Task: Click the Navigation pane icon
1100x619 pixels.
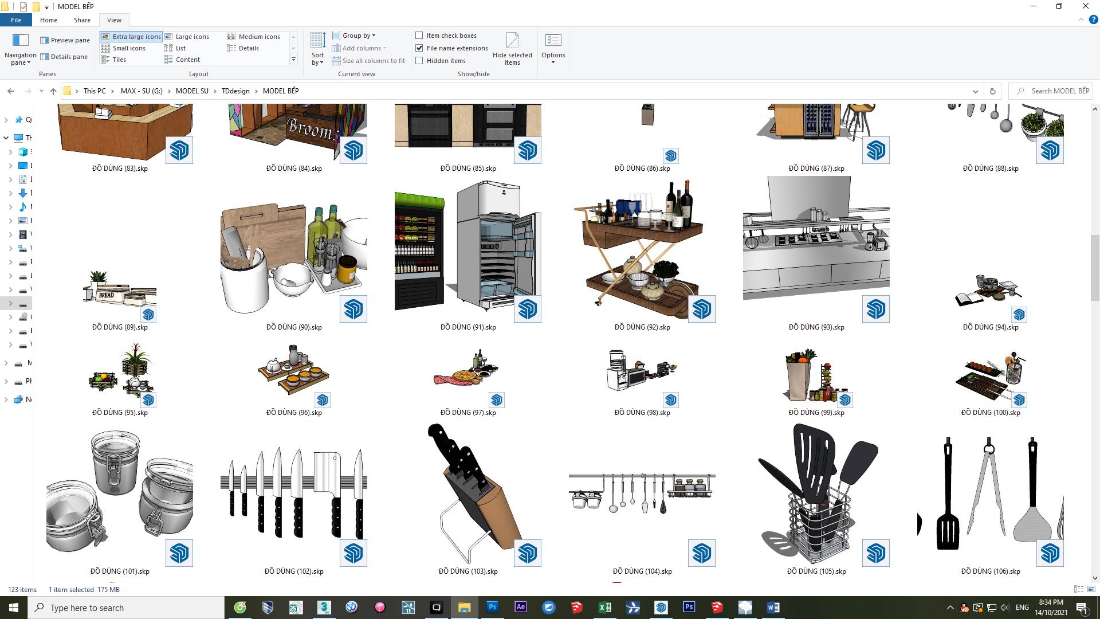Action: coord(20,40)
